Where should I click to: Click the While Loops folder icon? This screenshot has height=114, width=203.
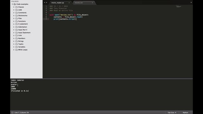click(x=16, y=50)
